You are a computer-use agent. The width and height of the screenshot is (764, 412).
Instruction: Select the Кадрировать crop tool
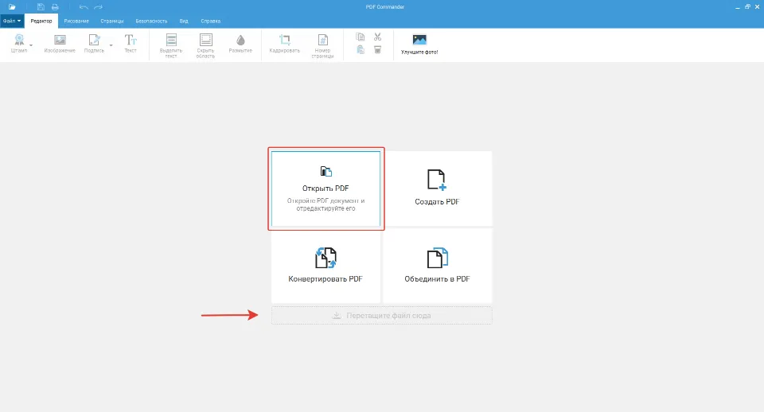click(x=285, y=43)
